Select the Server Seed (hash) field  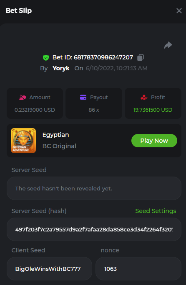click(94, 229)
